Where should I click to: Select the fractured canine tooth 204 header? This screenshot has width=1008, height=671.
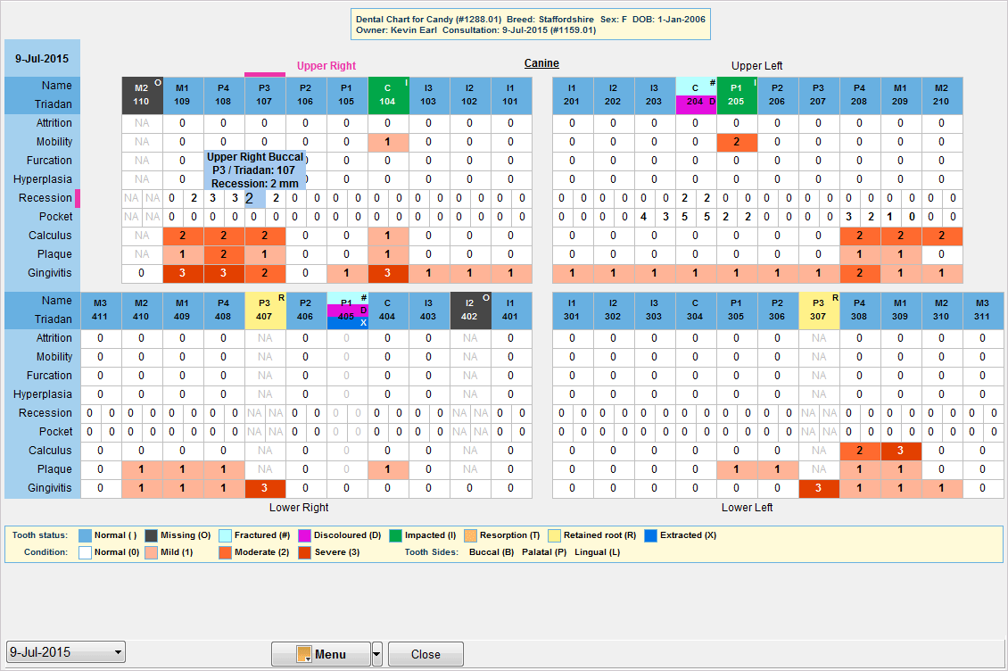pos(695,95)
